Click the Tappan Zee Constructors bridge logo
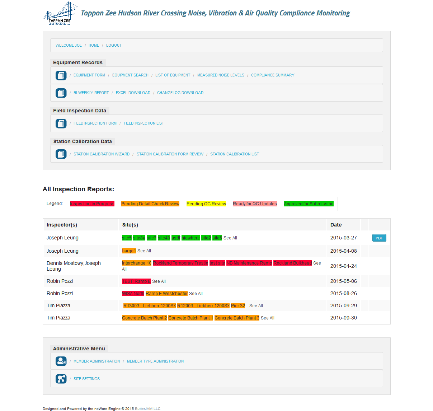This screenshot has width=433, height=411. 60,14
